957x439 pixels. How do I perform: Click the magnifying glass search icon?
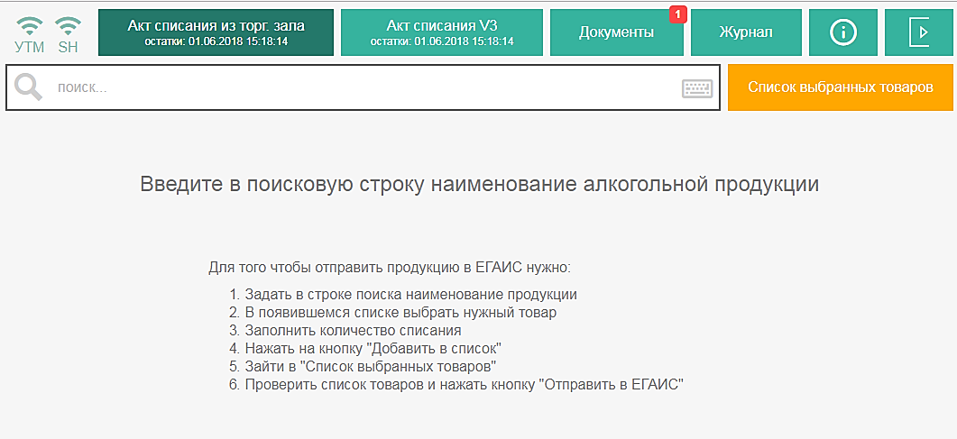[28, 87]
